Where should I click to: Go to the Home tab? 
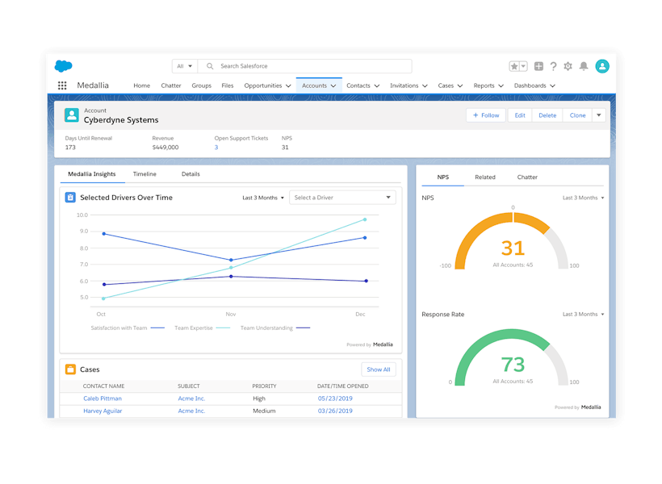[x=142, y=86]
